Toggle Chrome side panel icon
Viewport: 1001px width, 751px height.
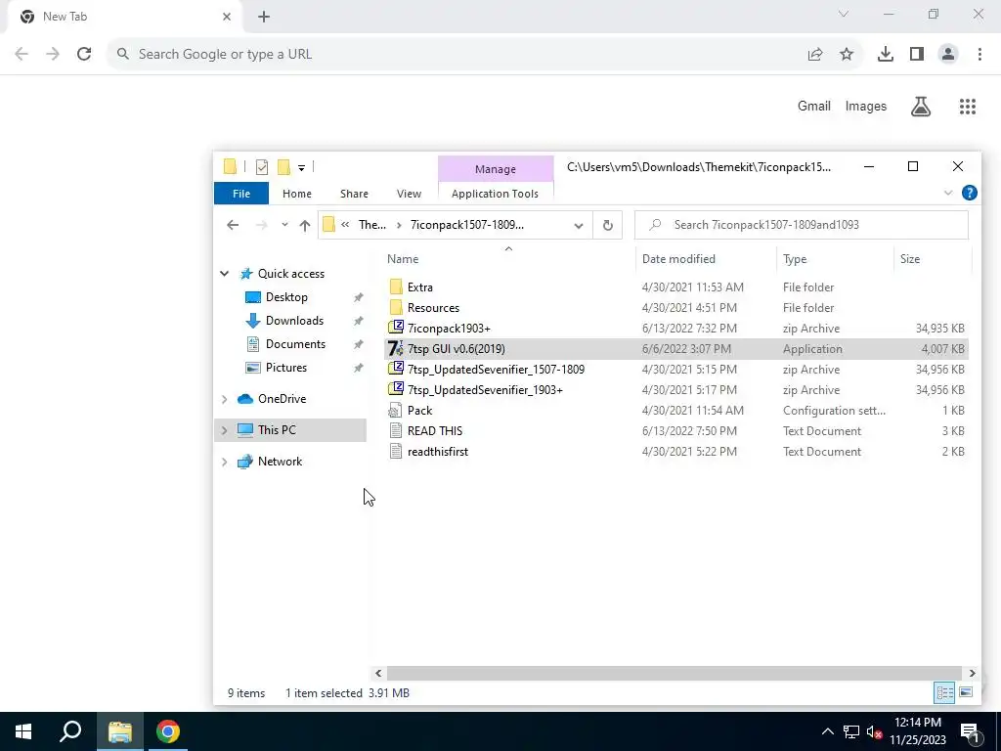click(917, 55)
